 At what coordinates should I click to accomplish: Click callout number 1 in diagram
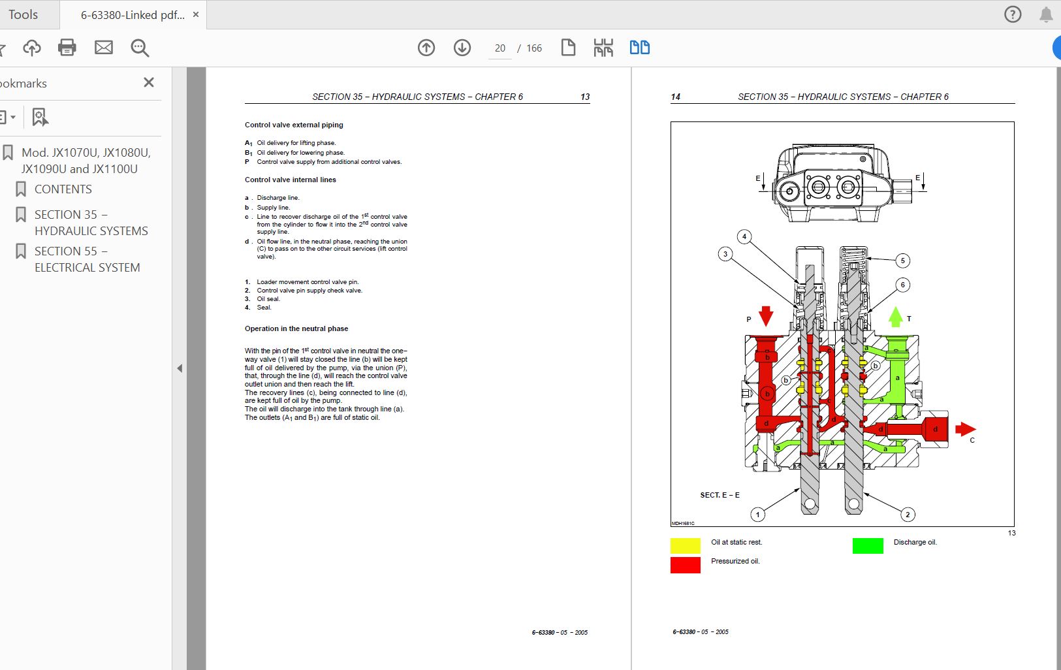coord(757,515)
